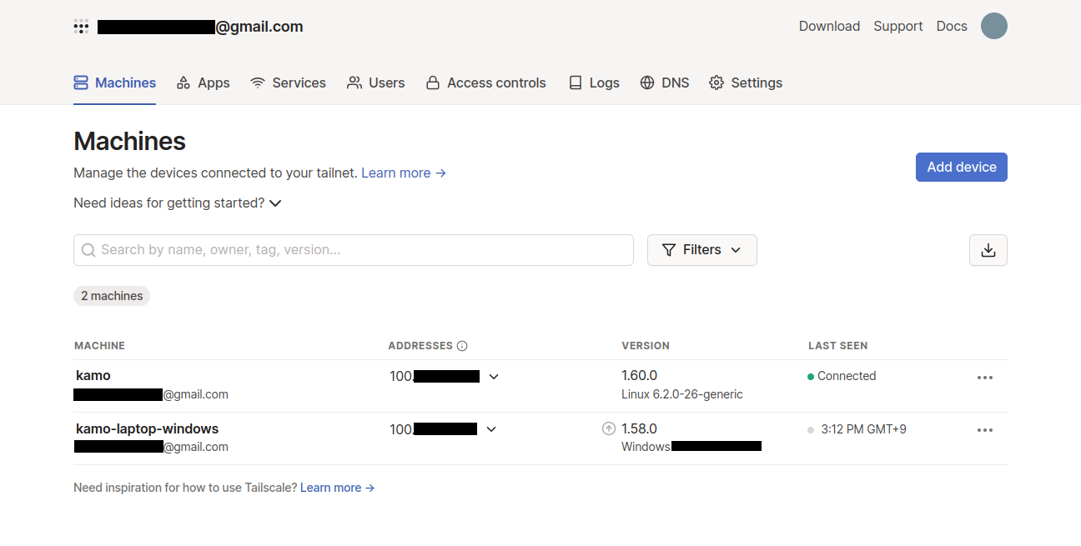Click the kamo machine name
Screen dimensions: 1081x546
point(93,376)
